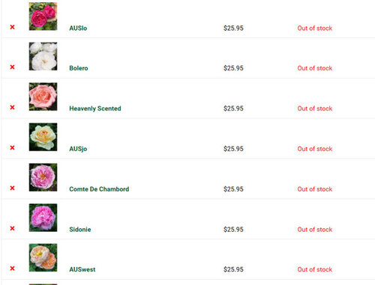Open the Bolero product page
Screen dimensions: 375x285
79,68
